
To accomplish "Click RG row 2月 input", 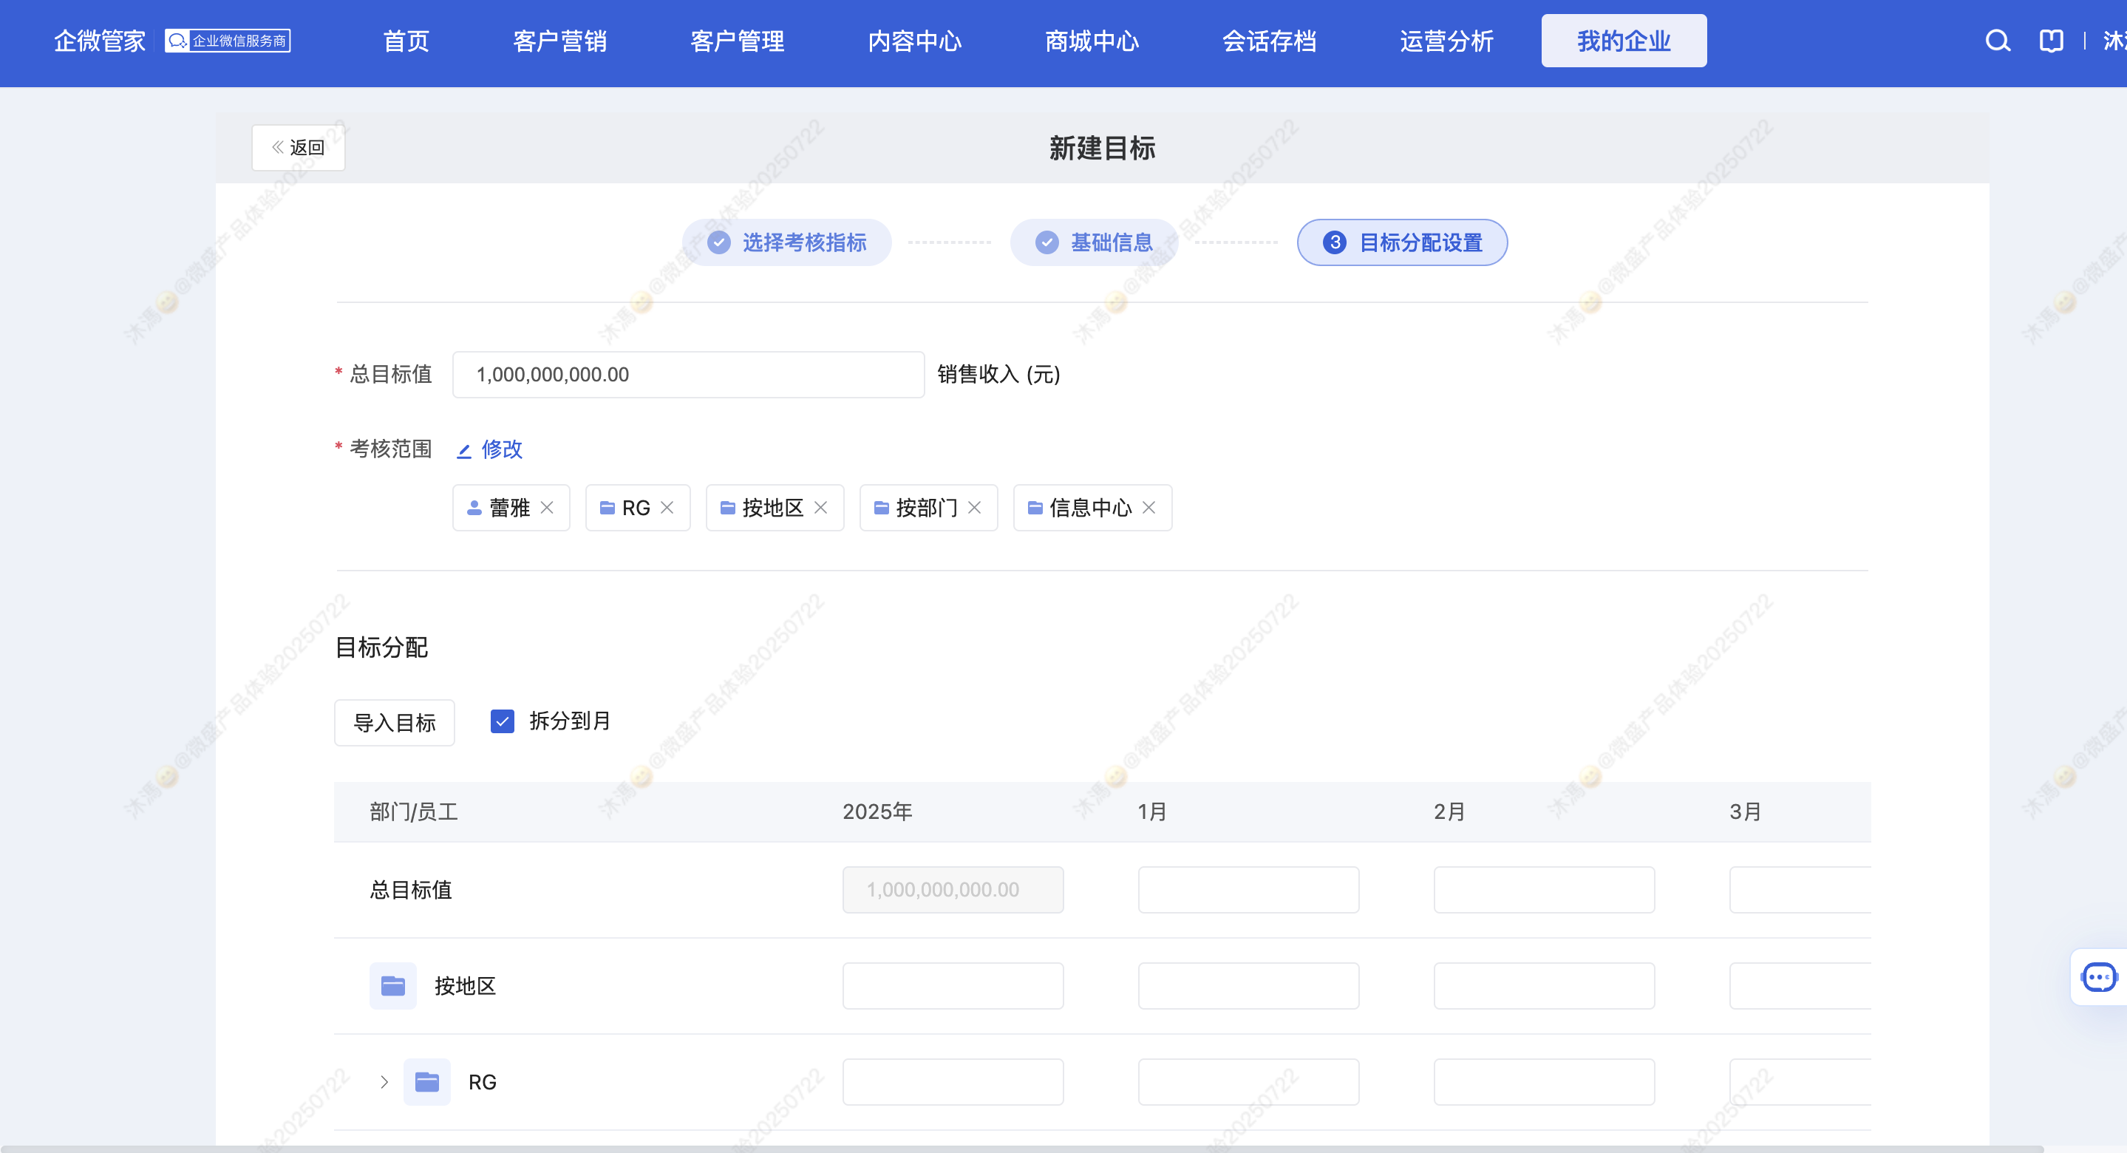I will 1544,1082.
